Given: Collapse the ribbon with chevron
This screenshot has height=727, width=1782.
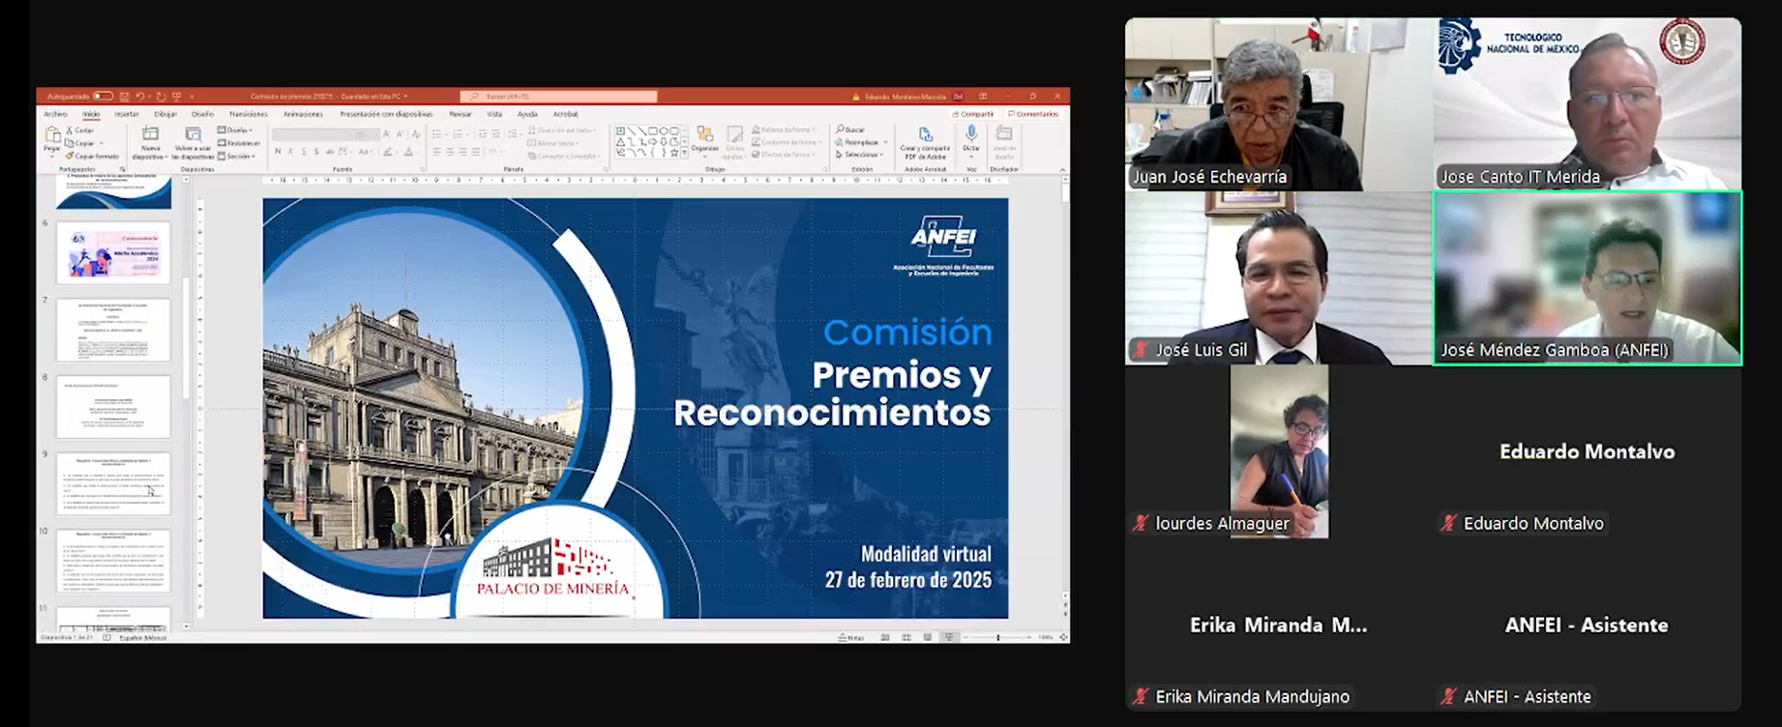Looking at the screenshot, I should click(1062, 170).
